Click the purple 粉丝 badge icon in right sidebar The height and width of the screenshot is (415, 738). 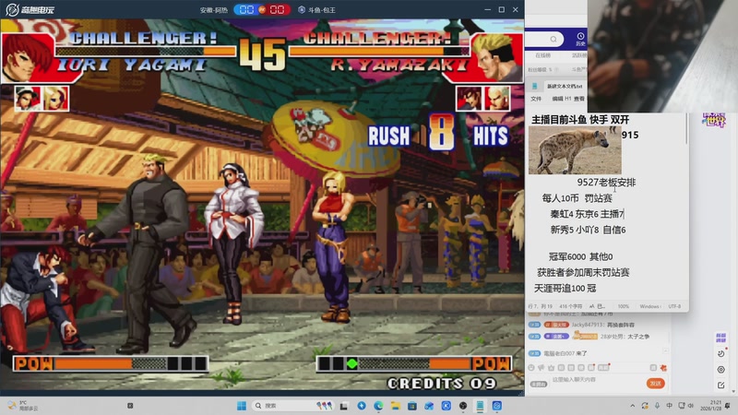(x=721, y=338)
